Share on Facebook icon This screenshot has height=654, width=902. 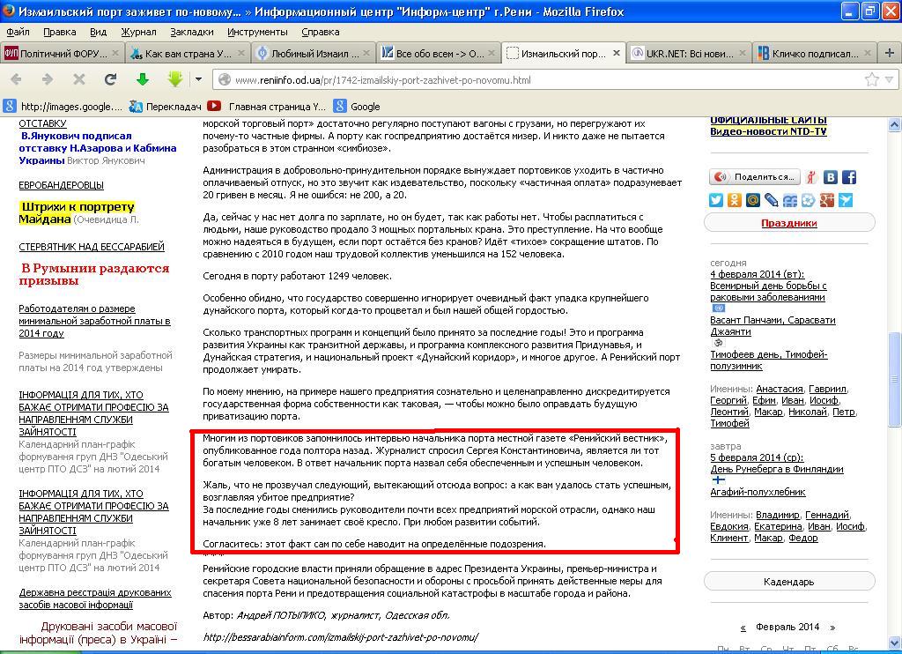(849, 177)
